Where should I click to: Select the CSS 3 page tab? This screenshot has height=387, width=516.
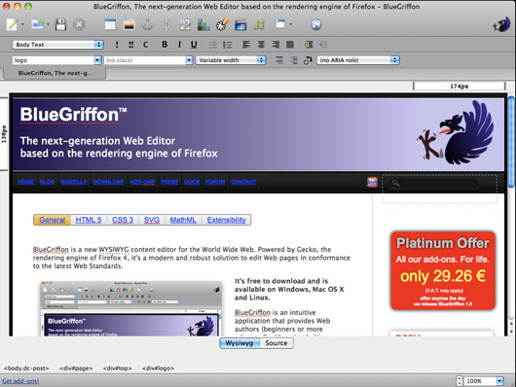tap(123, 220)
